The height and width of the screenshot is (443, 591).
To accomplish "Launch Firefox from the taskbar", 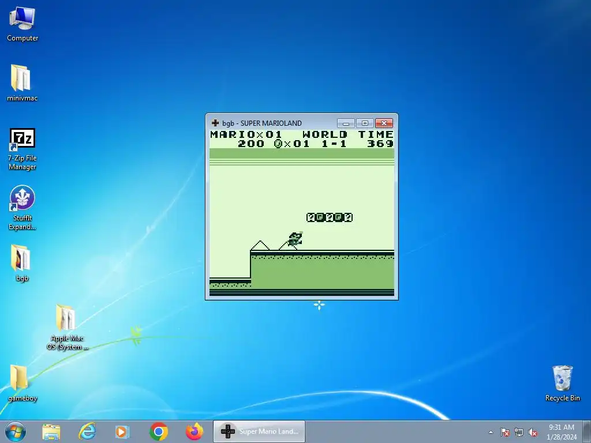I will pyautogui.click(x=194, y=431).
